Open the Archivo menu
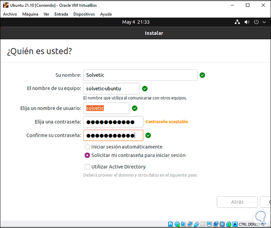 (10, 14)
